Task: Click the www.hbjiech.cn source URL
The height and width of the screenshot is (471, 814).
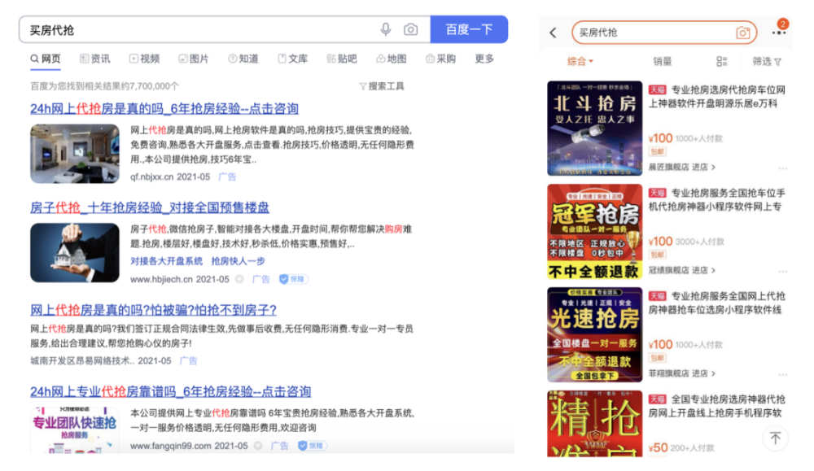Action: click(163, 279)
